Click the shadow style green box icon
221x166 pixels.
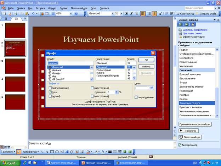[125, 152]
